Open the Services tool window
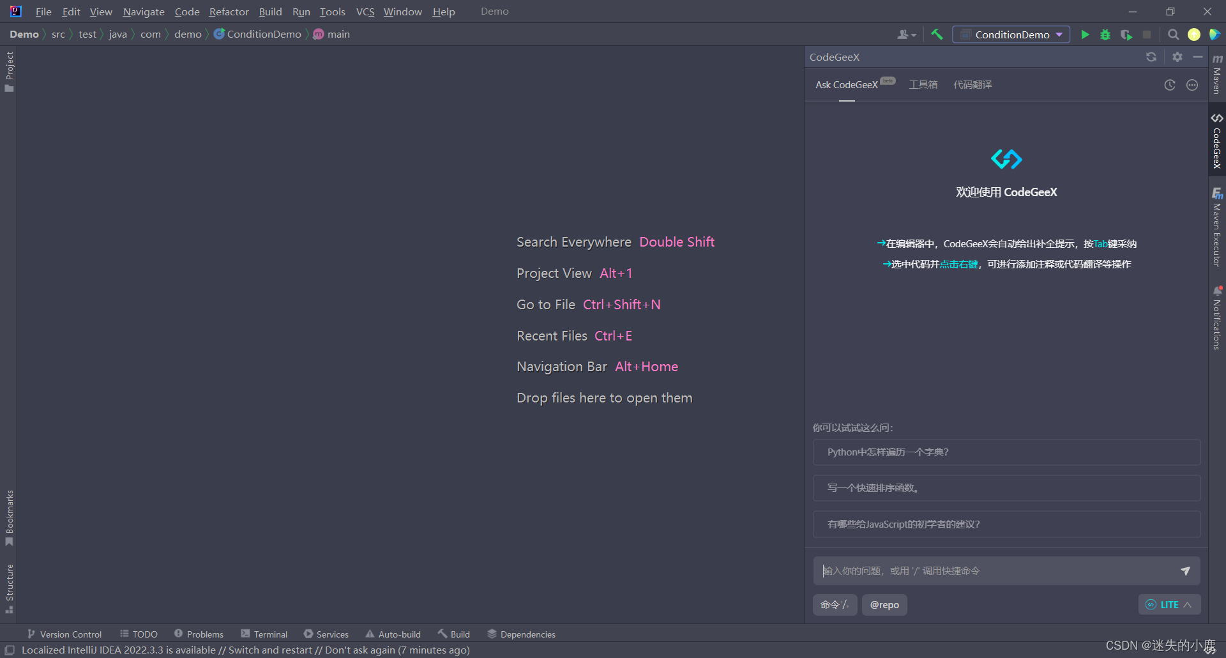1226x658 pixels. (x=326, y=634)
